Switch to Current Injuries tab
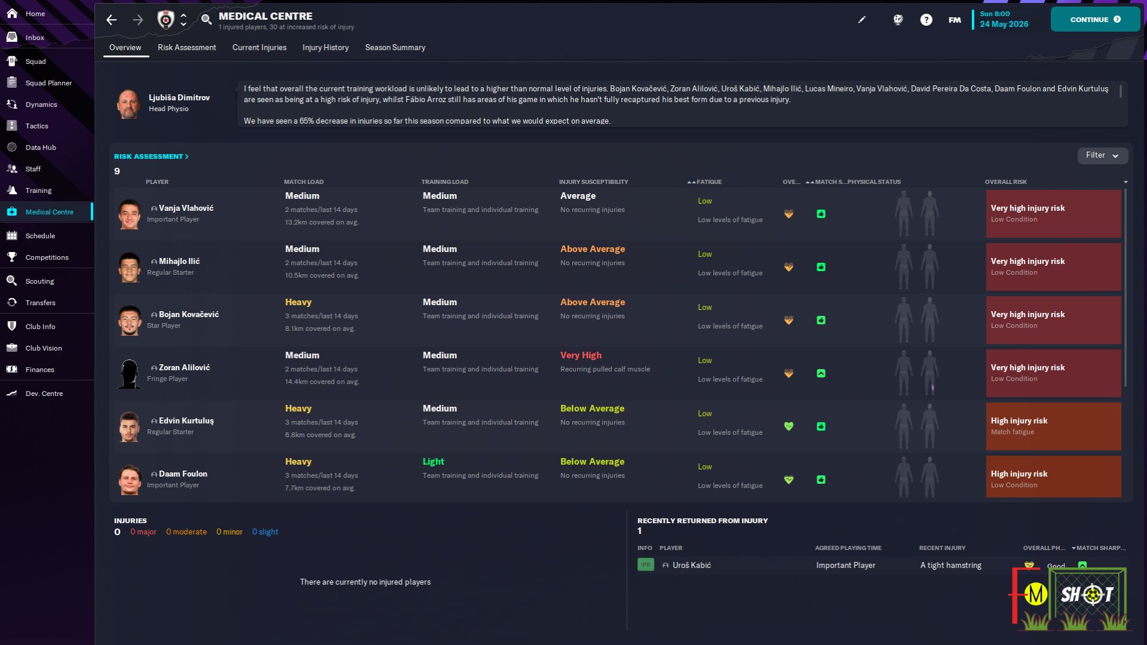The height and width of the screenshot is (645, 1147). pos(259,47)
